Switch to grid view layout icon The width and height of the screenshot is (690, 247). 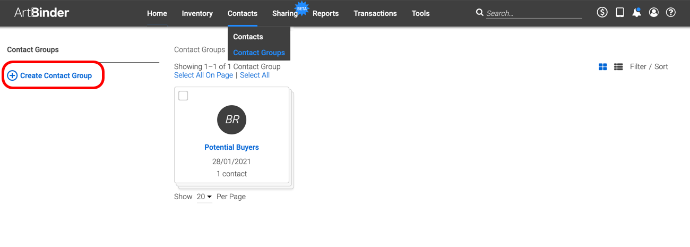[x=603, y=67]
